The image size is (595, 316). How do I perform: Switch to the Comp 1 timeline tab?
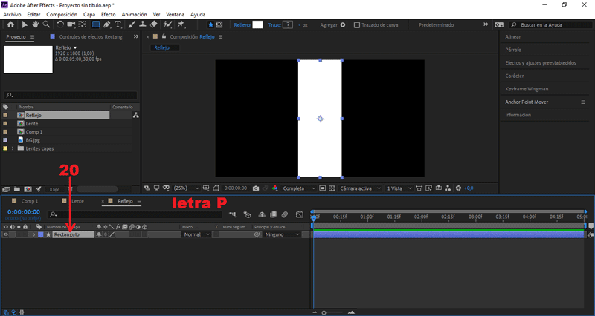(29, 201)
